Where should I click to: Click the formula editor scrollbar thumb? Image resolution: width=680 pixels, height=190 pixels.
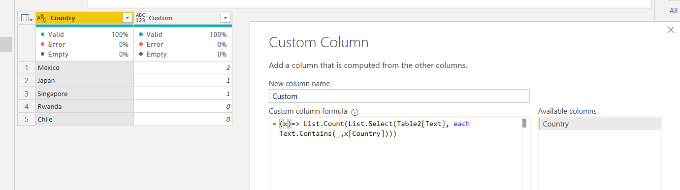(525, 123)
